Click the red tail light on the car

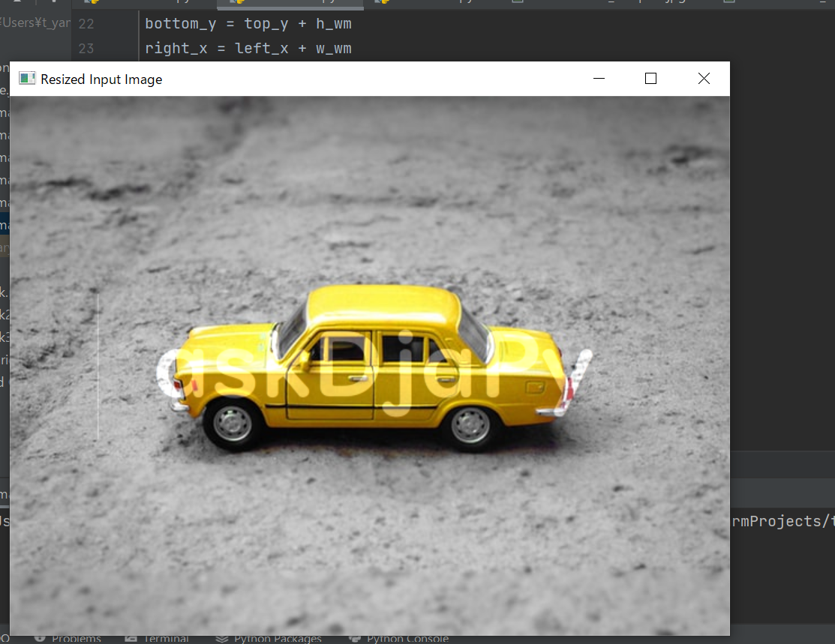coord(570,388)
